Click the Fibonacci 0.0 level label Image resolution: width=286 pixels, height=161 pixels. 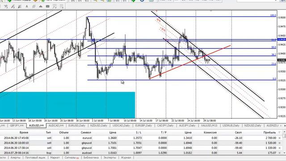274,79
